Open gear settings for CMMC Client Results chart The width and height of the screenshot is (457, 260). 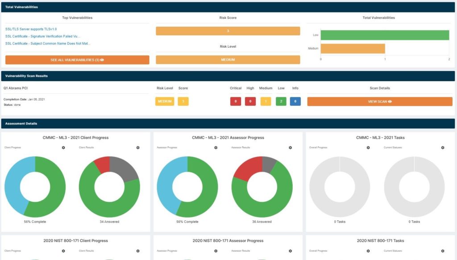click(138, 148)
